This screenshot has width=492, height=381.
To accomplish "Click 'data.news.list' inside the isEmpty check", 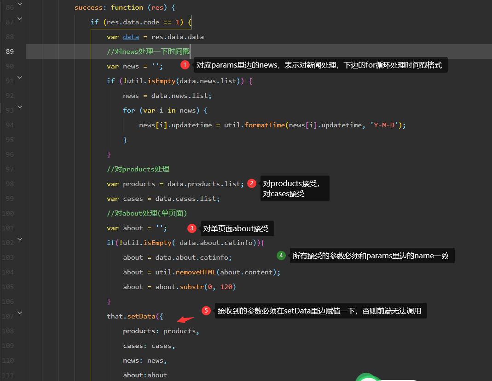I will (208, 81).
